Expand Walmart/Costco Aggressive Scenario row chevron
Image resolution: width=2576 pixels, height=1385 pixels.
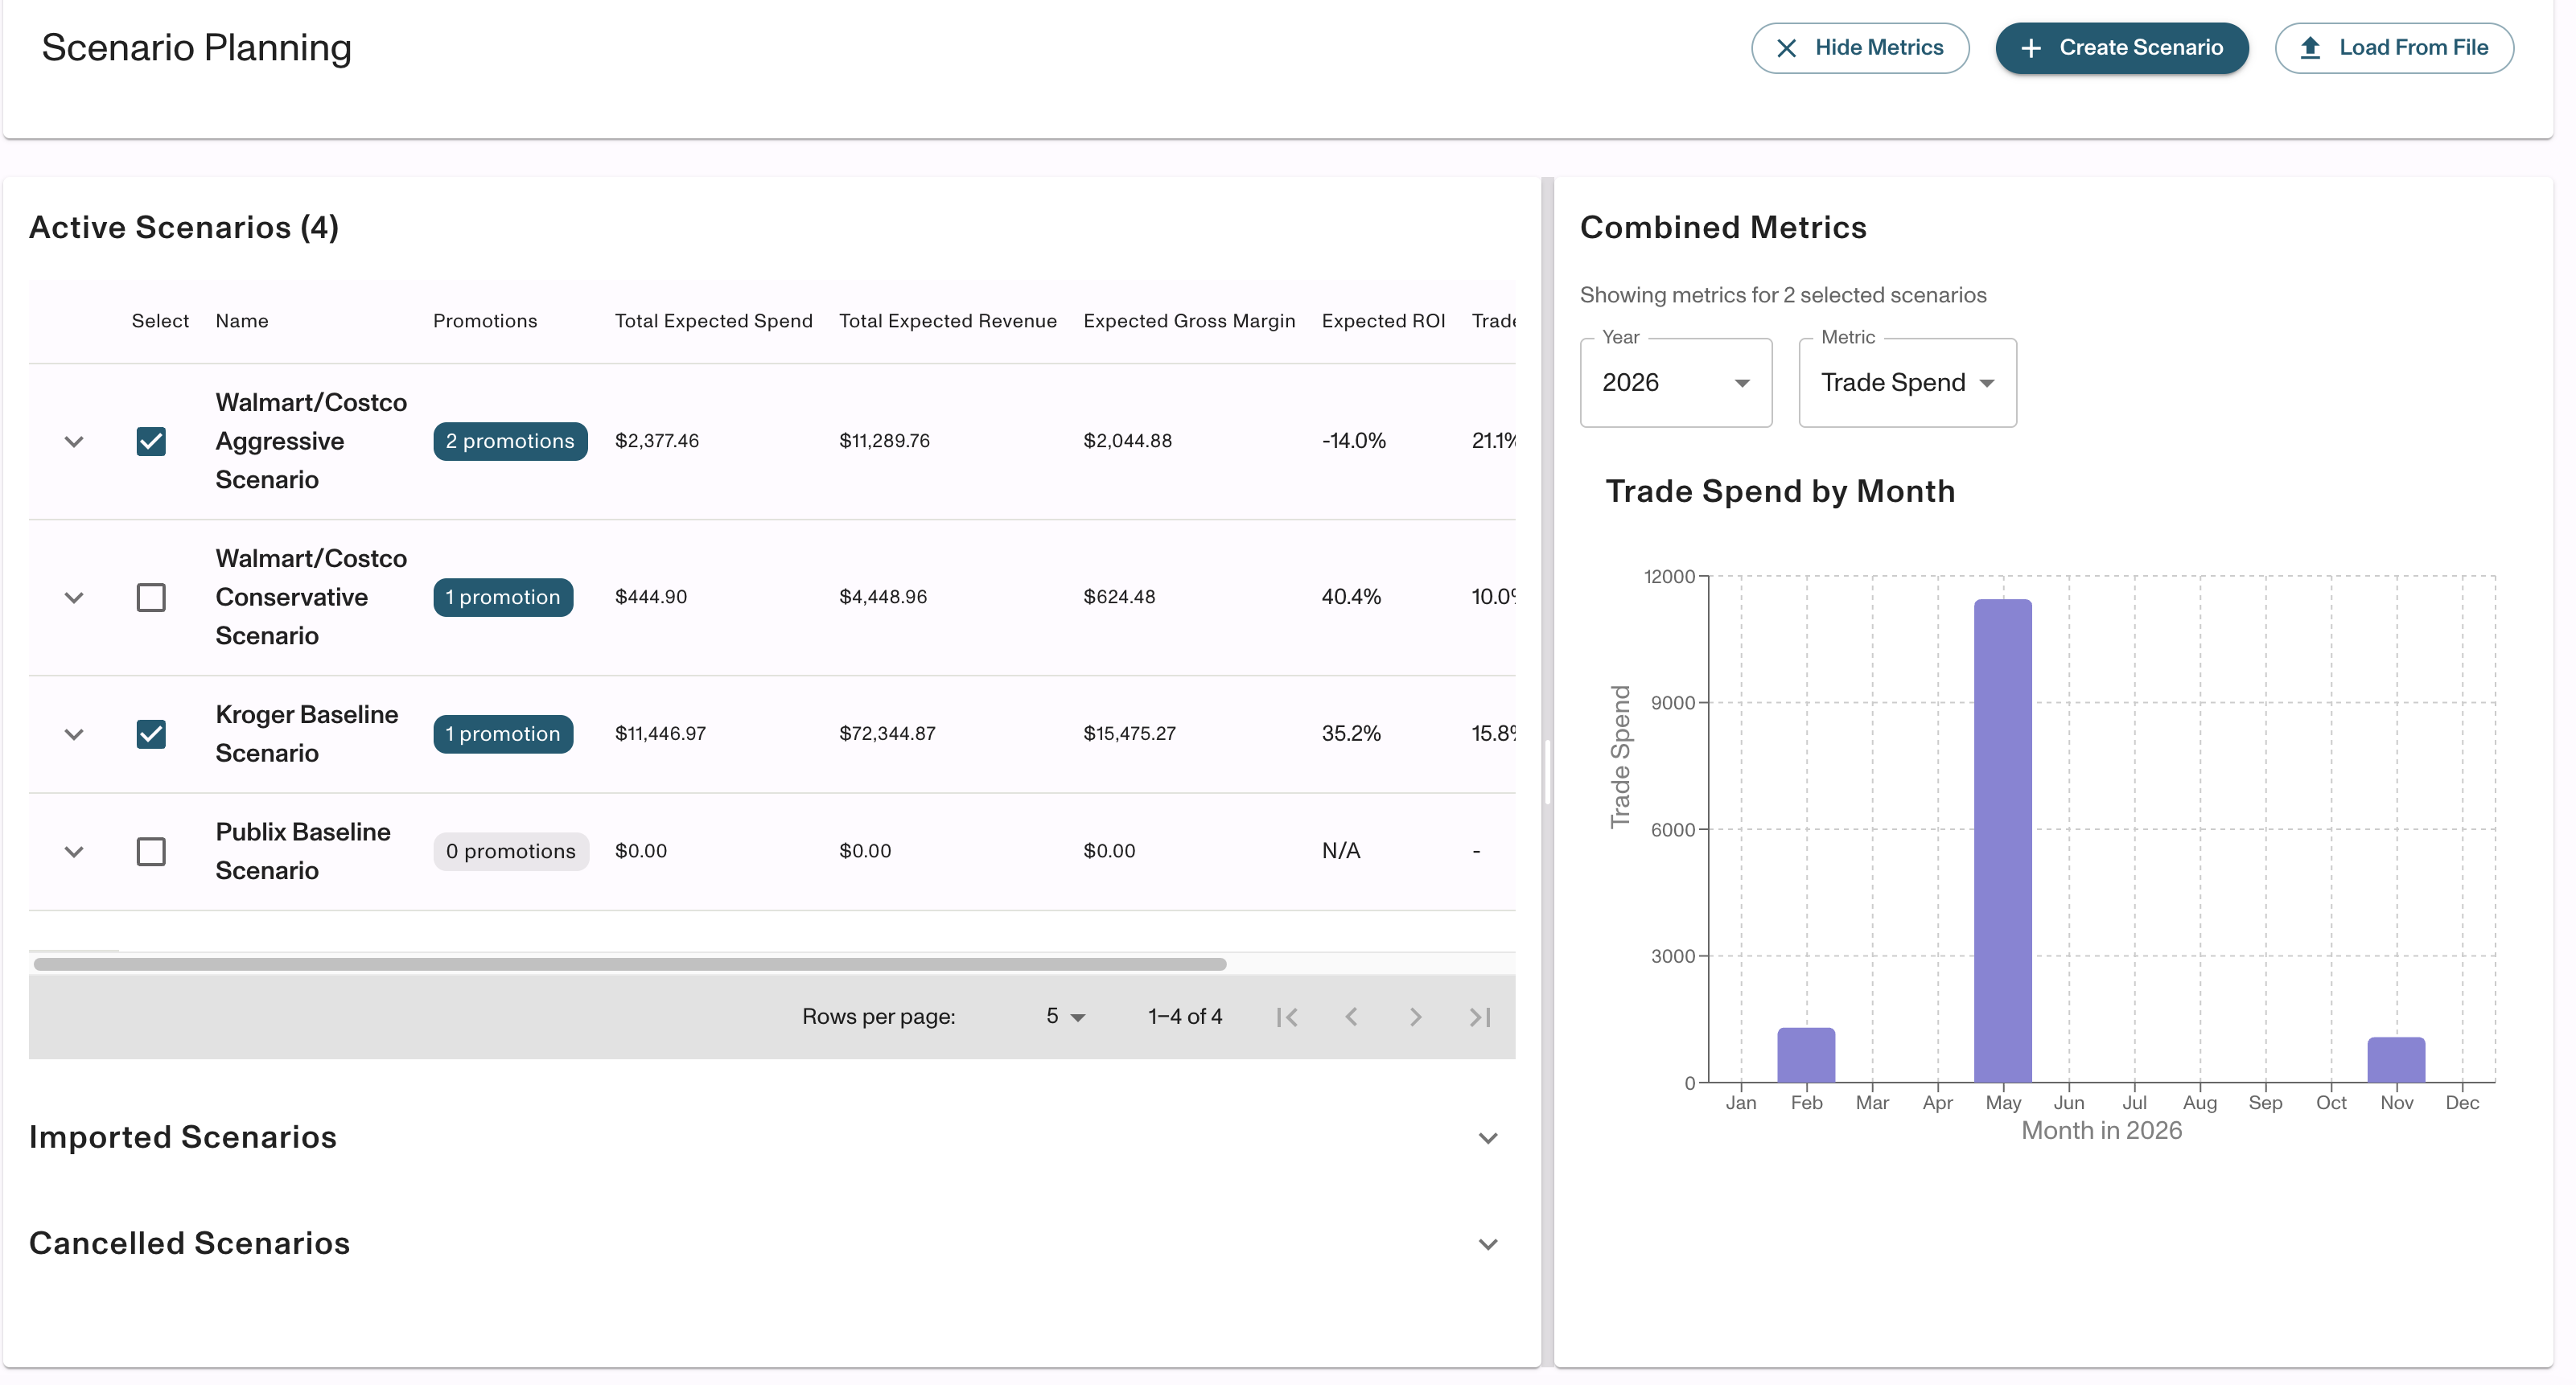[74, 441]
